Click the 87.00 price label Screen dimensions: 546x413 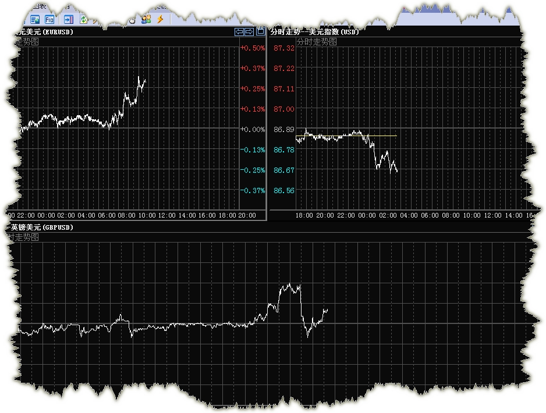(284, 109)
